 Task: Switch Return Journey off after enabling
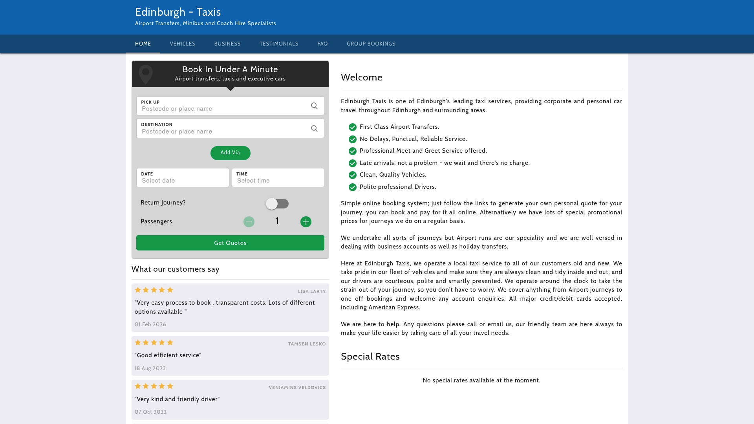pyautogui.click(x=277, y=204)
